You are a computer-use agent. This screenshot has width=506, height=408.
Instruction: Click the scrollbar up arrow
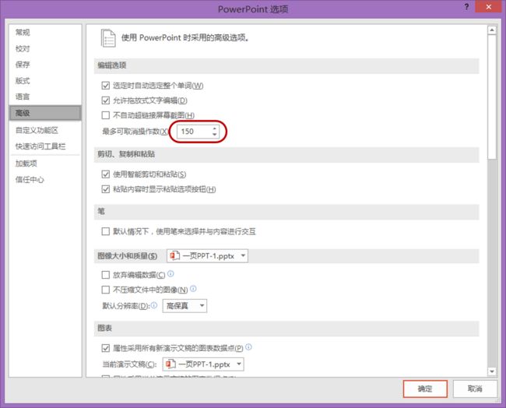[492, 30]
